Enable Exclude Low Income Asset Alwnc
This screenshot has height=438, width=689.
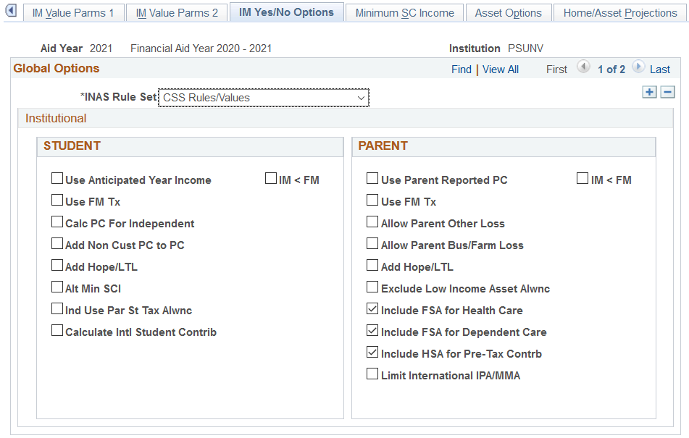click(372, 287)
